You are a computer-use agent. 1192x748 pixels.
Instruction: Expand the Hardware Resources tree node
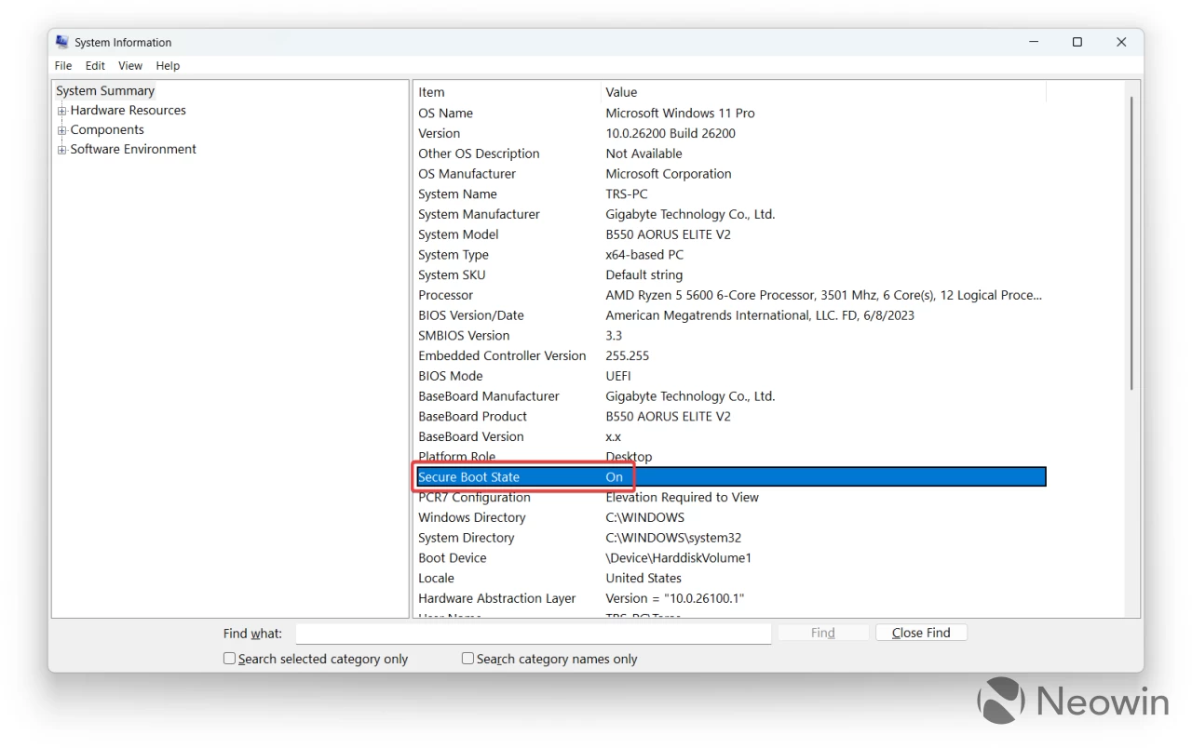(x=61, y=110)
